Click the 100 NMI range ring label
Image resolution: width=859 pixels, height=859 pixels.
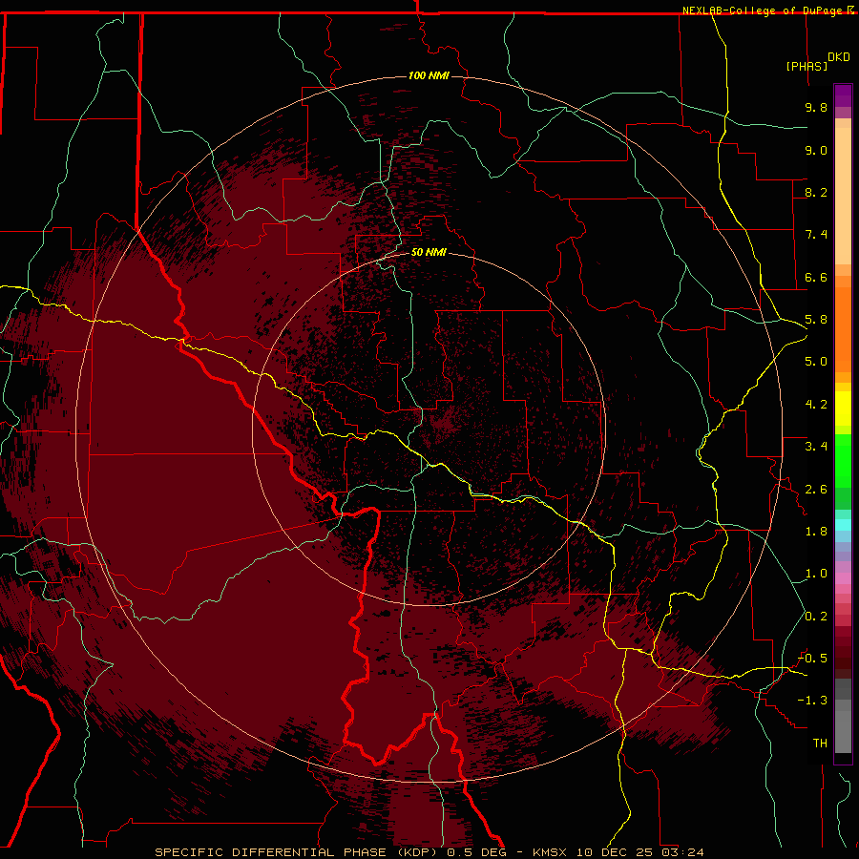[x=429, y=75]
